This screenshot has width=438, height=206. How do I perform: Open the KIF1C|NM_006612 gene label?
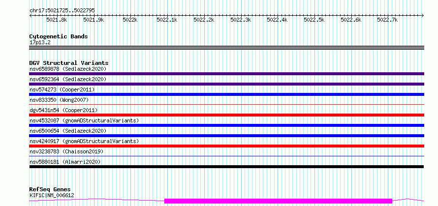click(x=52, y=195)
